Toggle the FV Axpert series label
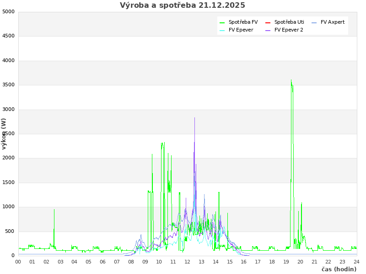Viewport: 366px width, 274px height. (333, 22)
